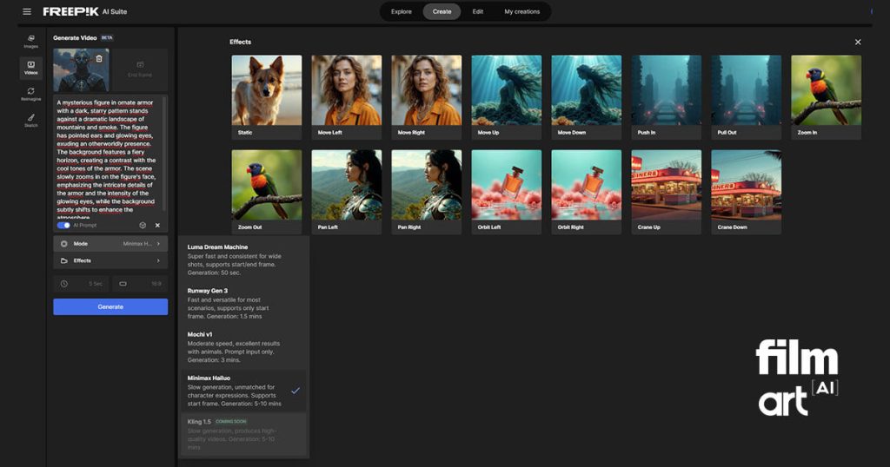Open the hamburger menu
This screenshot has width=890, height=467.
pyautogui.click(x=27, y=11)
